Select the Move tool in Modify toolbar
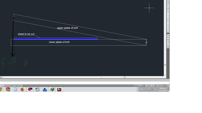 pyautogui.click(x=168, y=4)
